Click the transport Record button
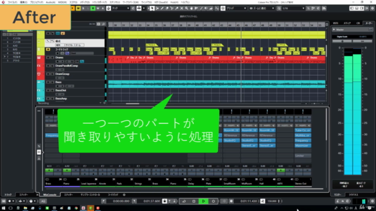This screenshot has height=211, width=376. (x=213, y=201)
